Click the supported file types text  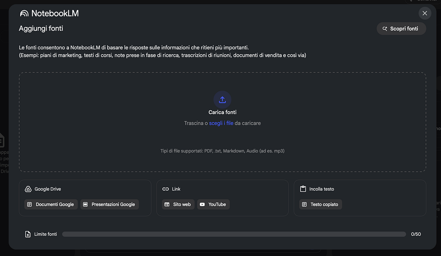pyautogui.click(x=222, y=151)
